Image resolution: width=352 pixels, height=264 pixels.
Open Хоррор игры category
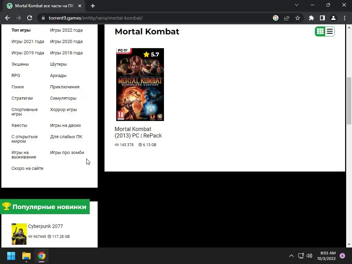click(64, 110)
